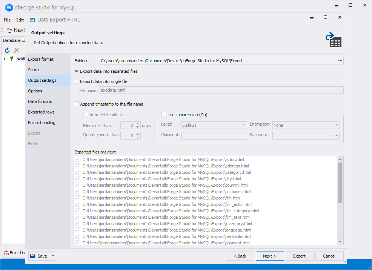Click the Comment input field
372x270 pixels.
(x=214, y=136)
